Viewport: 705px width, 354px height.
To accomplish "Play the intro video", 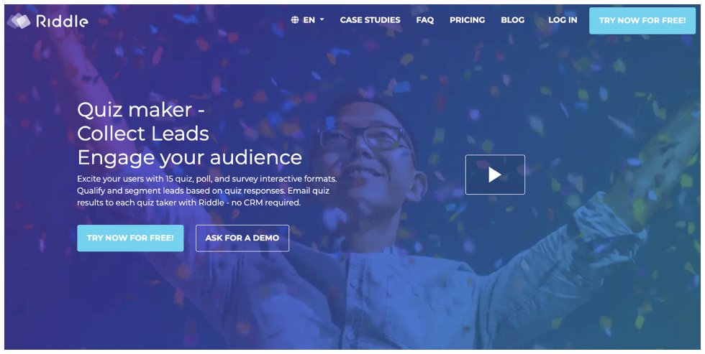I will (x=495, y=174).
